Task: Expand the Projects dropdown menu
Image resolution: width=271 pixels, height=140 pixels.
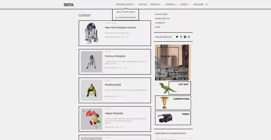Action: 156,4
